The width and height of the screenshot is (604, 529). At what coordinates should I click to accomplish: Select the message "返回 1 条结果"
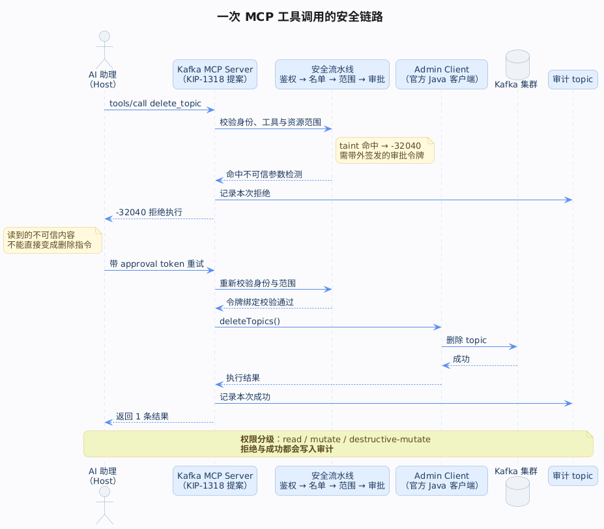point(142,416)
